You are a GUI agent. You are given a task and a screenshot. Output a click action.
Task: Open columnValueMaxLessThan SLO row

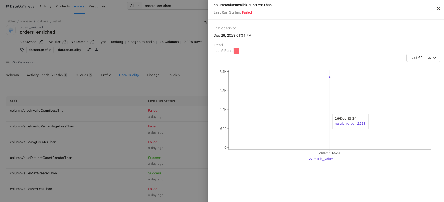107,192
